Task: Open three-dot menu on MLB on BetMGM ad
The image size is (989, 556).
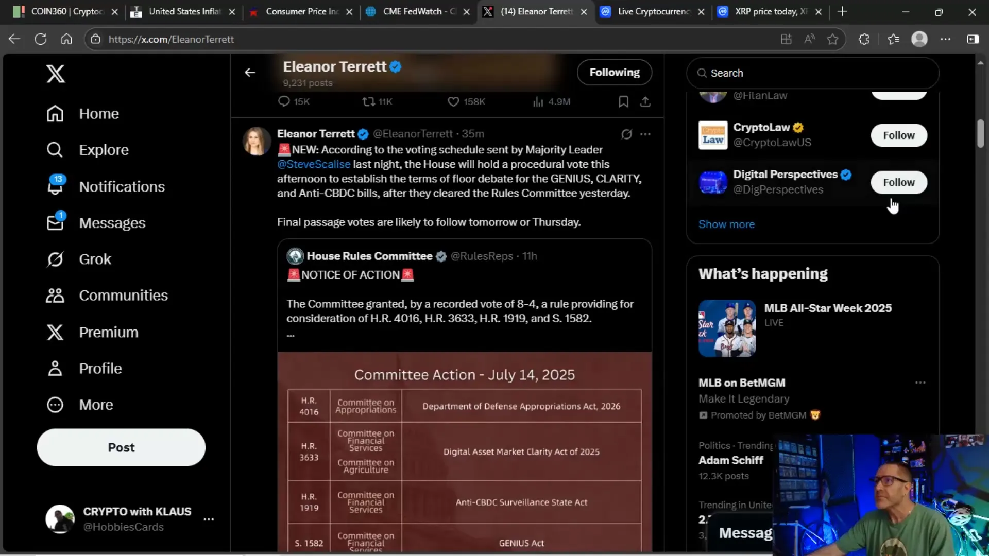Action: coord(920,383)
